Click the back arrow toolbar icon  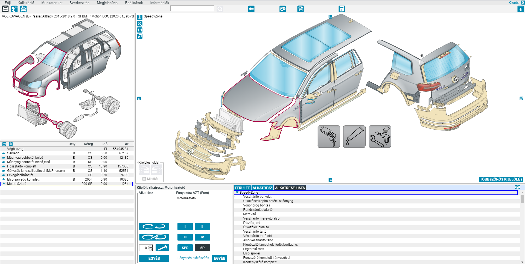click(x=251, y=9)
